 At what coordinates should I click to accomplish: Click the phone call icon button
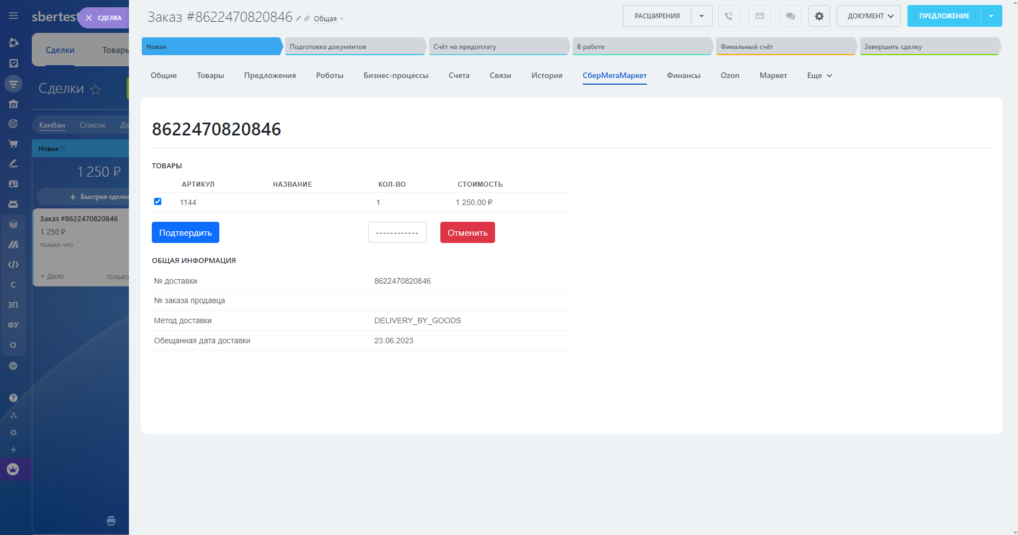(x=729, y=16)
